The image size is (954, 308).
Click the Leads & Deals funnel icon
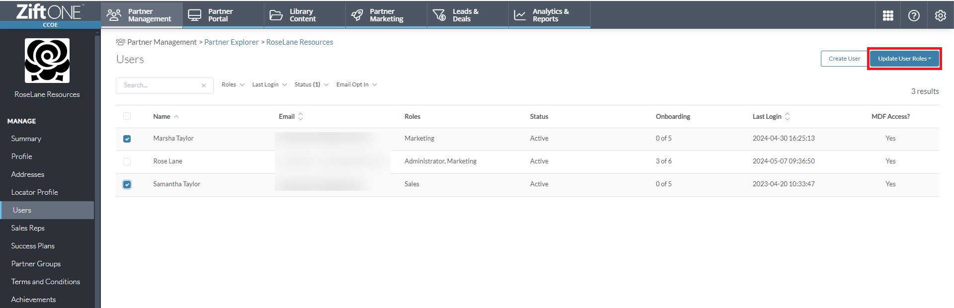[439, 15]
